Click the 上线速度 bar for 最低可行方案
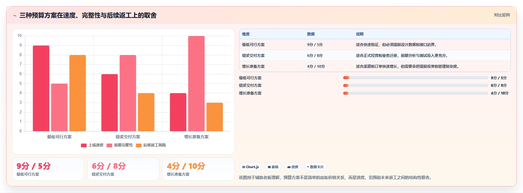523x193 pixels. (41, 88)
